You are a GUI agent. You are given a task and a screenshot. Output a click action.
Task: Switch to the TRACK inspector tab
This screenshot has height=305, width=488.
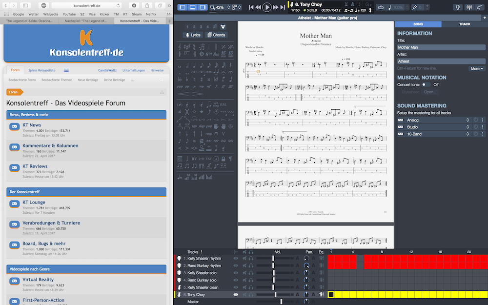coord(465,24)
